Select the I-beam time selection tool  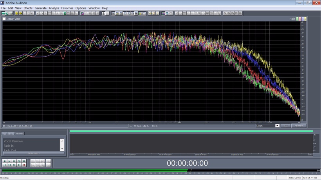click(103, 13)
